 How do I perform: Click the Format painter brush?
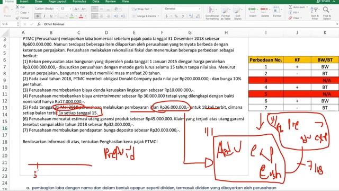pyautogui.click(x=17, y=18)
